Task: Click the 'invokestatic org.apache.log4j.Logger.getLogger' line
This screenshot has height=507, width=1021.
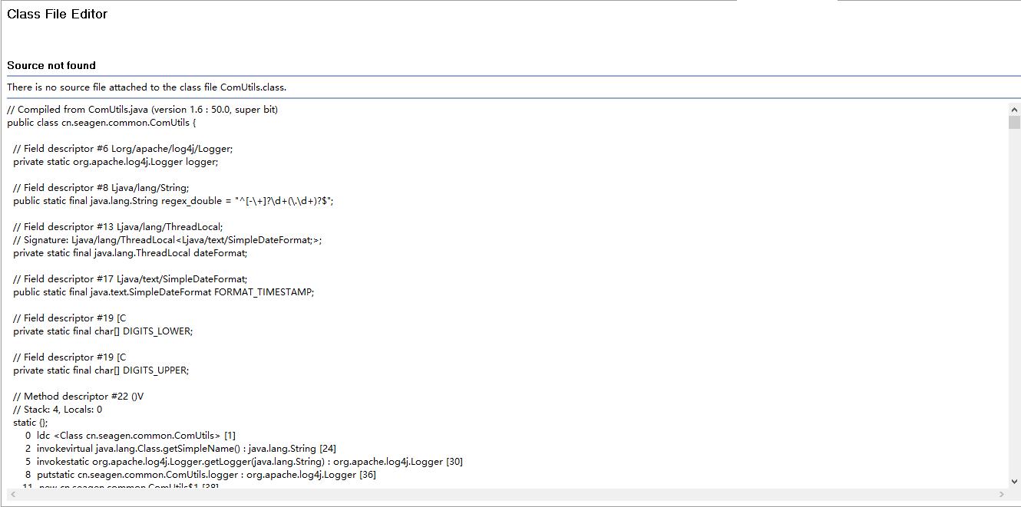Action: click(243, 462)
